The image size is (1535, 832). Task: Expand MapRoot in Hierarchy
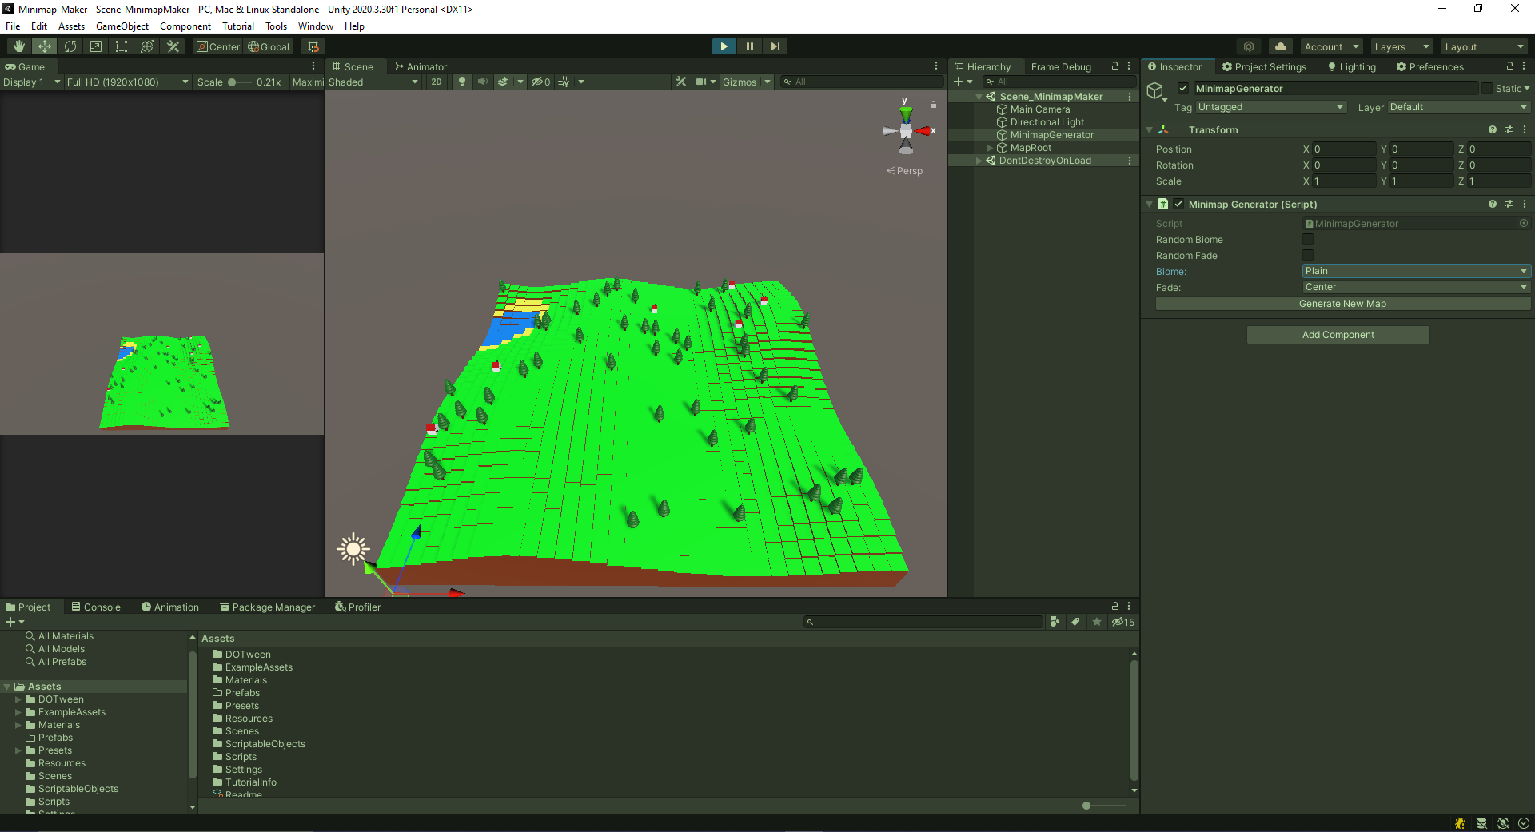[x=990, y=148]
